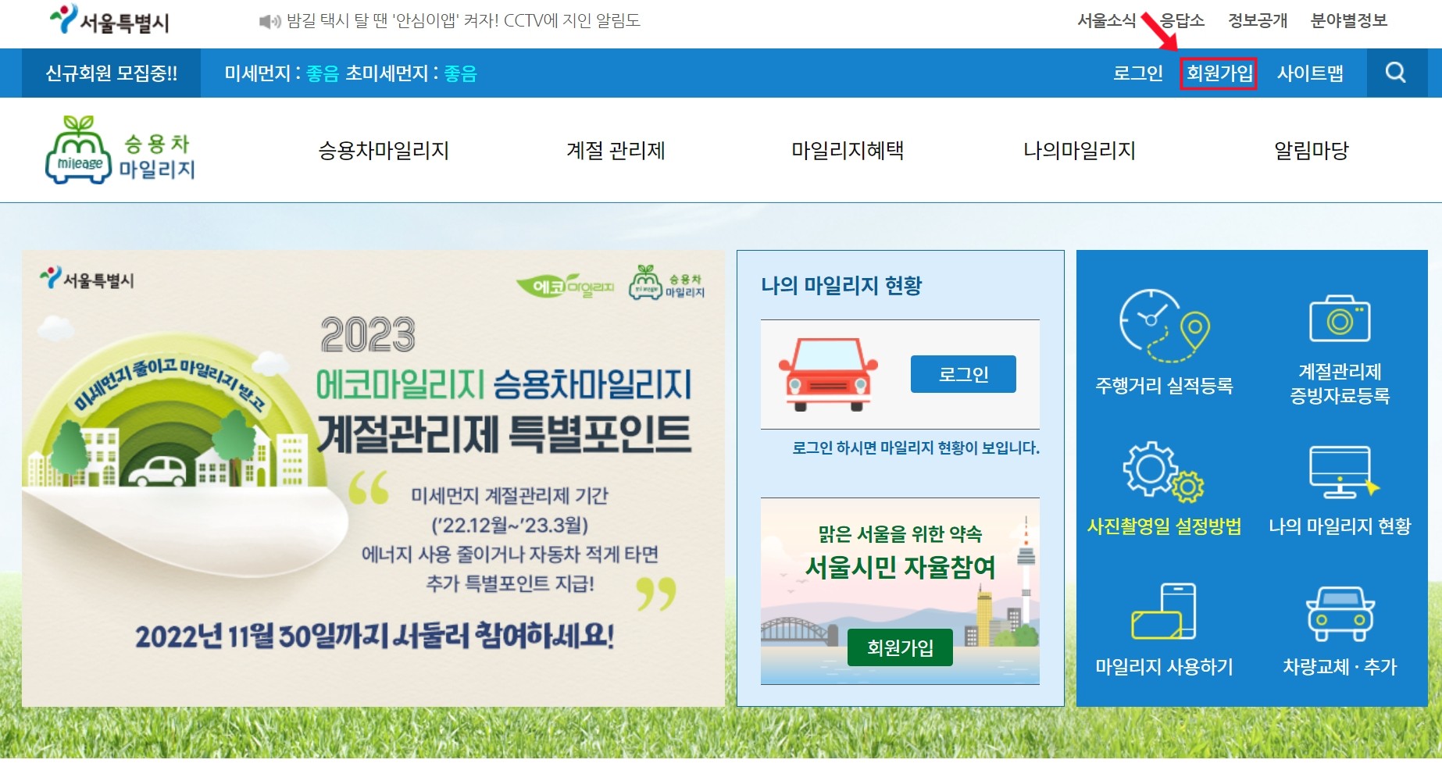Click the 에코마일리지 logo on banner

(x=566, y=287)
